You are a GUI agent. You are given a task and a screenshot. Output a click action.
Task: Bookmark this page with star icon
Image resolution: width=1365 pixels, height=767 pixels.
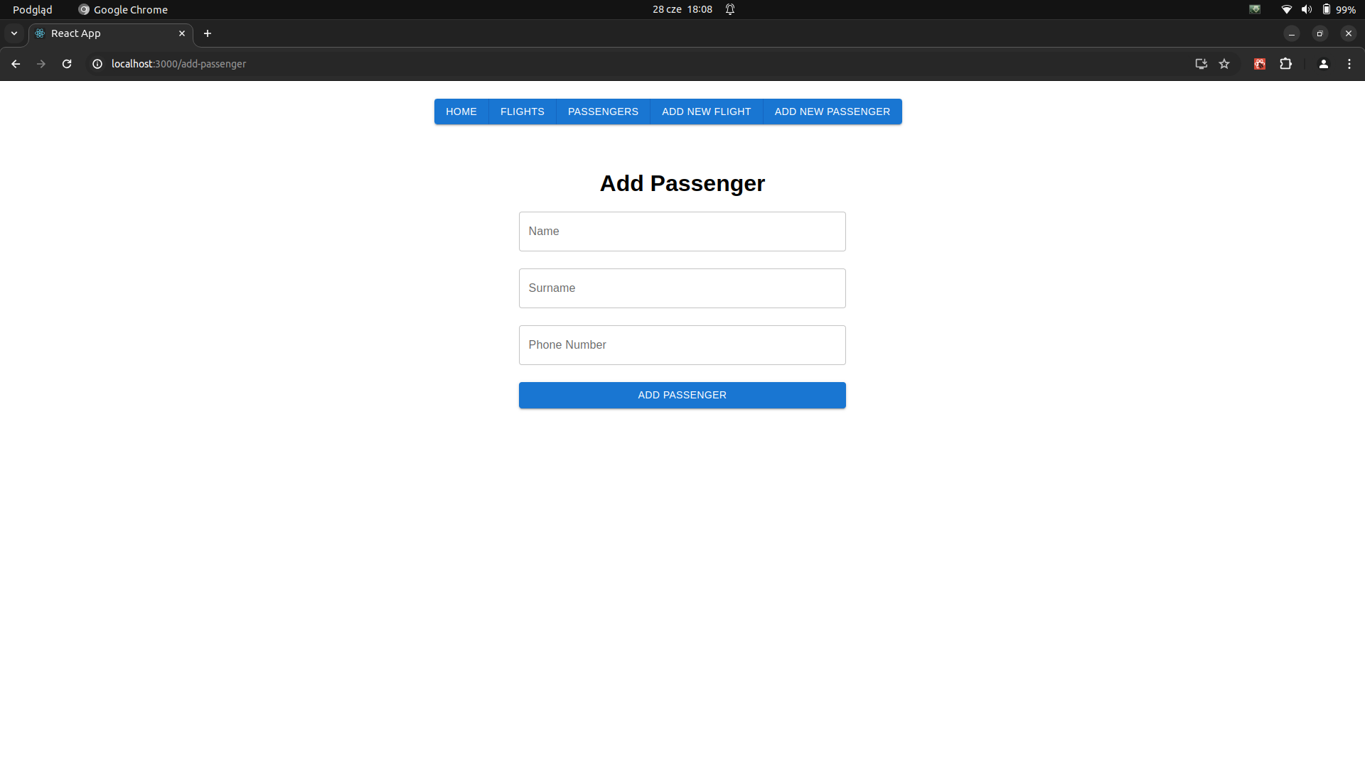[x=1224, y=64]
